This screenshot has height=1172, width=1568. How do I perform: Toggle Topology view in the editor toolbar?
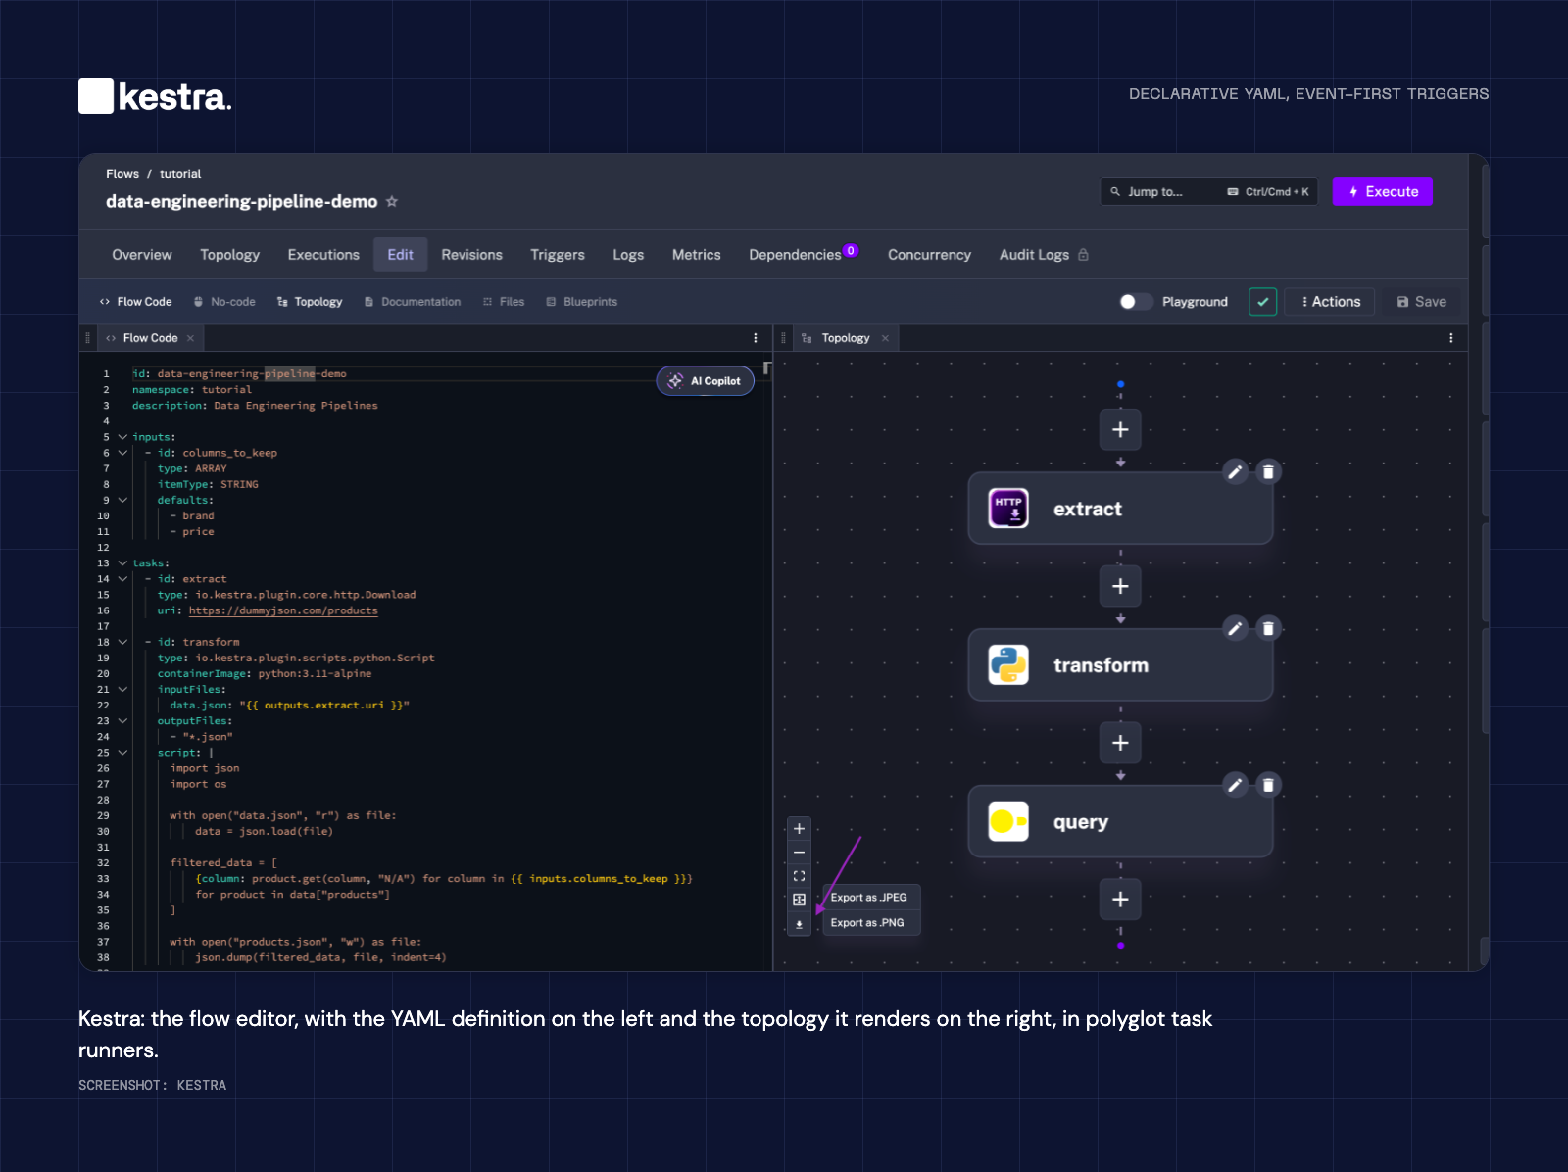tap(310, 302)
